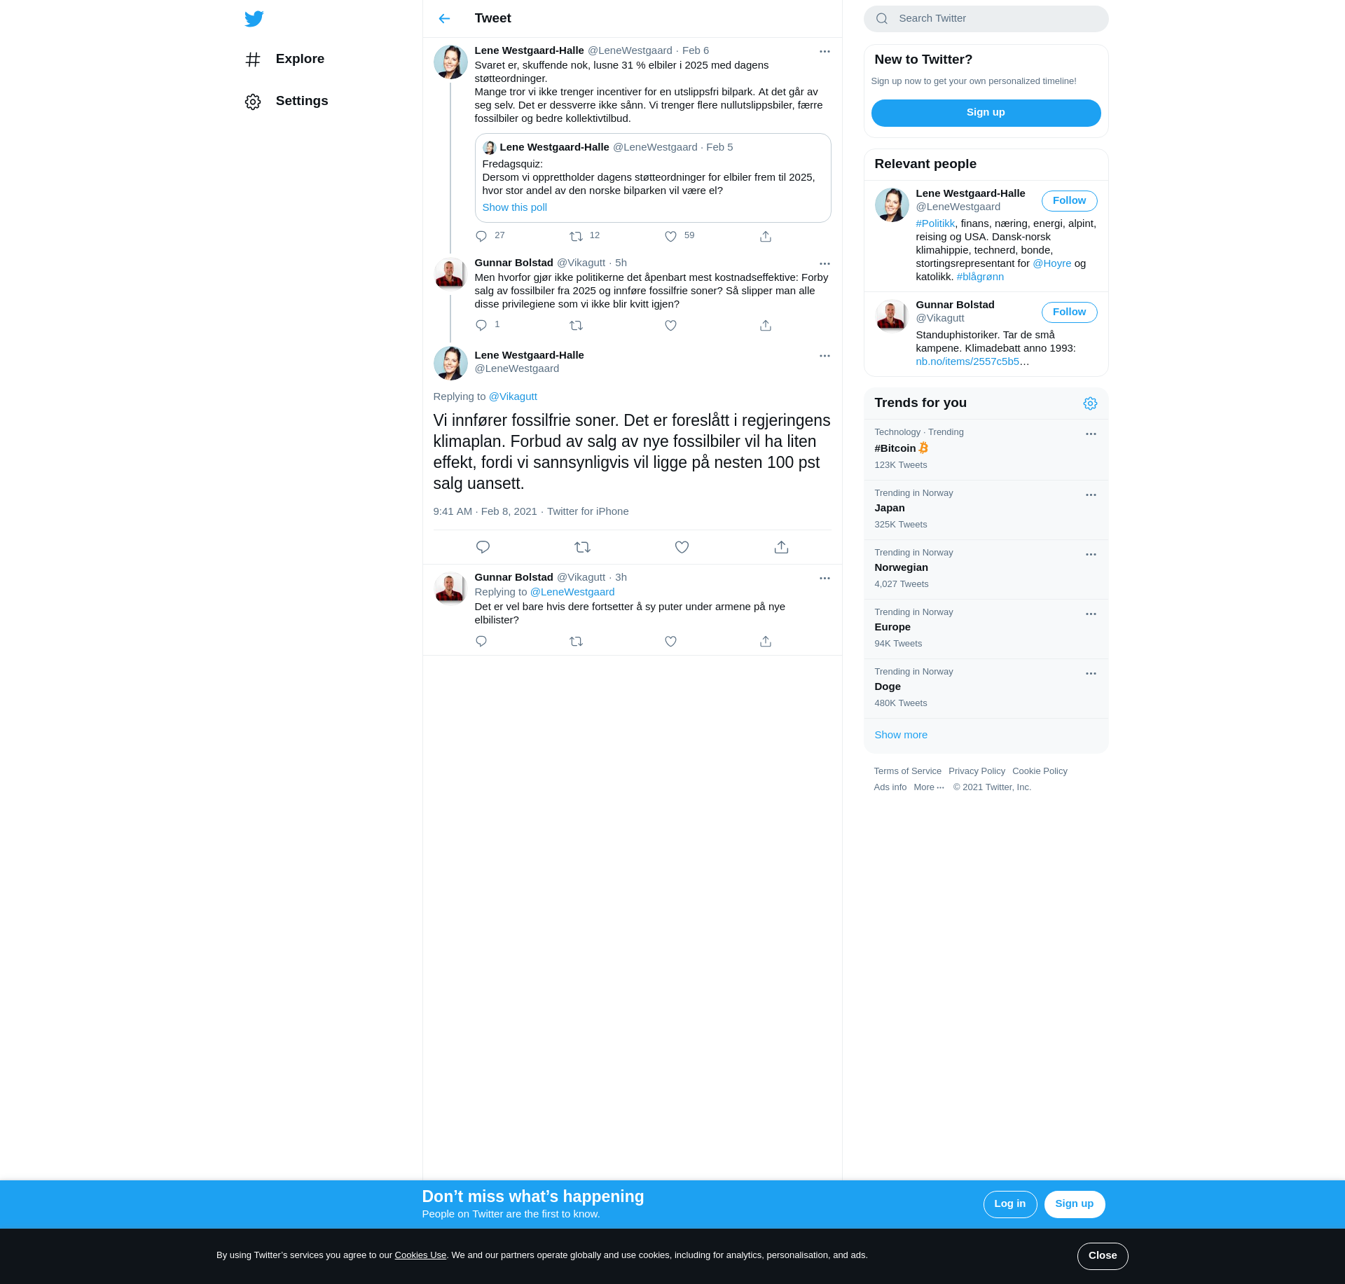This screenshot has height=1284, width=1345.
Task: Open the more menu on the Feb 6 tweet
Action: pos(825,51)
